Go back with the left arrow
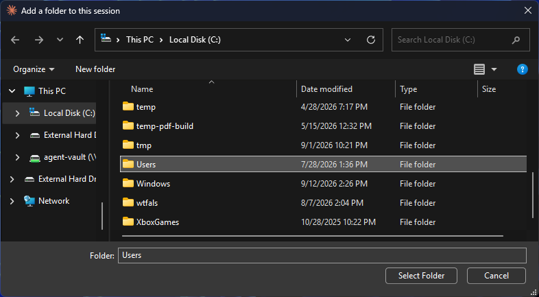 tap(15, 40)
